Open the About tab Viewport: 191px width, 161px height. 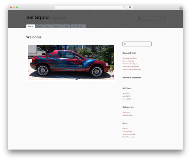40,26
